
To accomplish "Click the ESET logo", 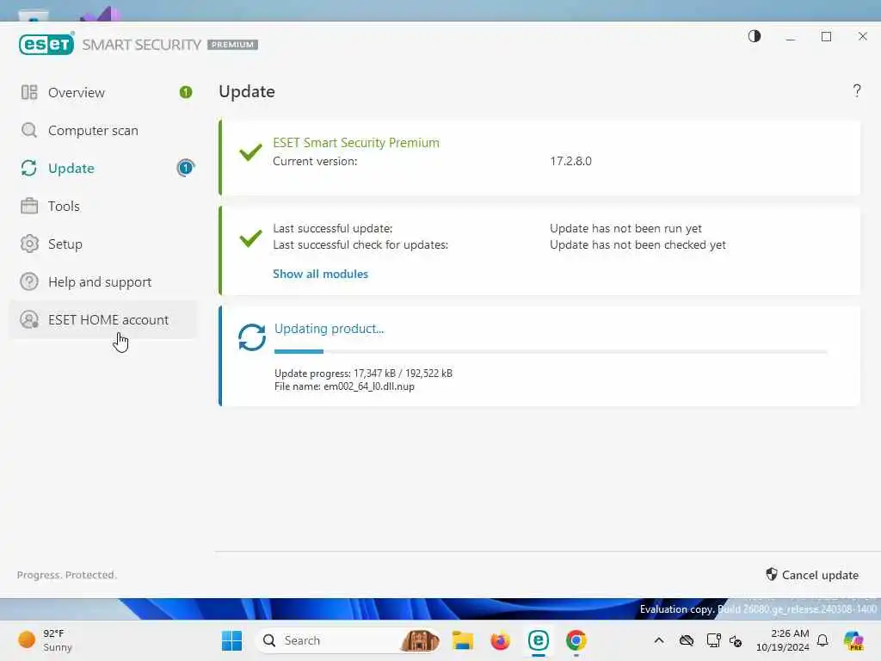I will tap(46, 44).
